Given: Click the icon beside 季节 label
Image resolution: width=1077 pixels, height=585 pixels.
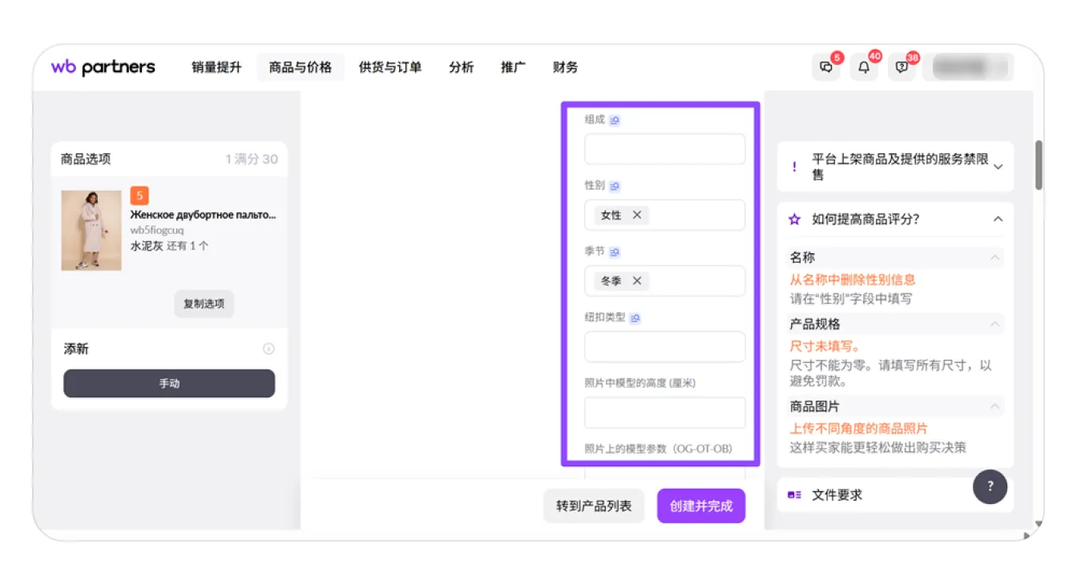Looking at the screenshot, I should pyautogui.click(x=615, y=252).
